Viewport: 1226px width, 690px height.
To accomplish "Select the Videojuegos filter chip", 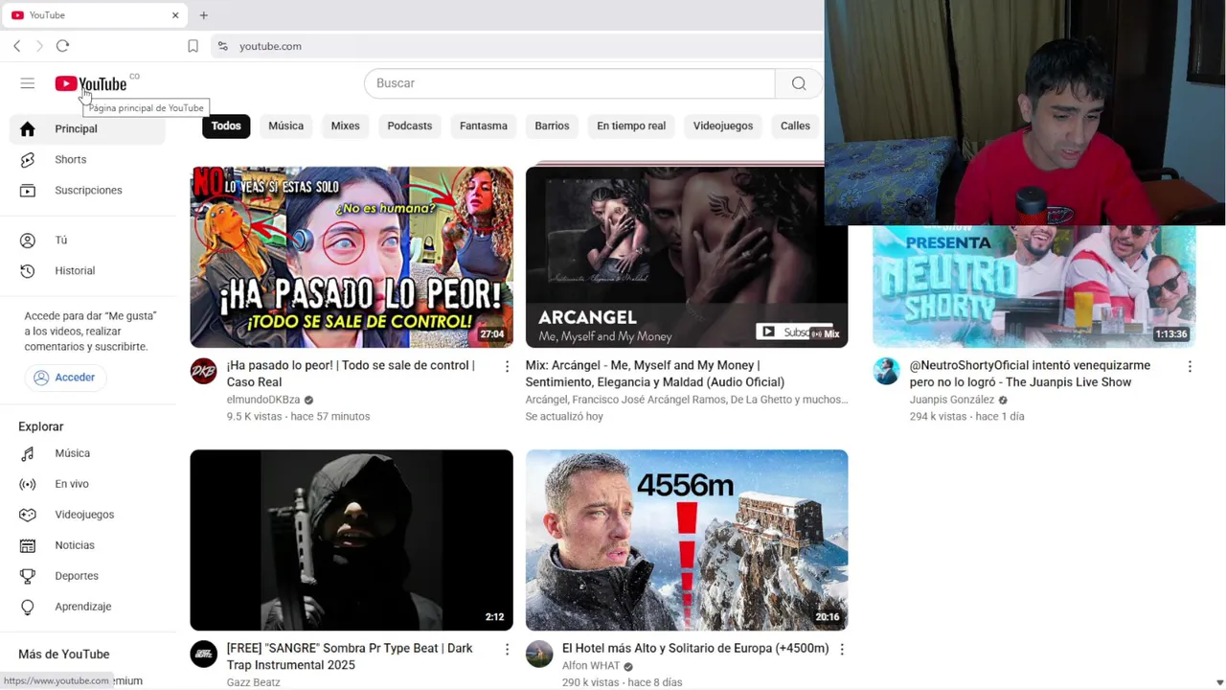I will click(723, 126).
